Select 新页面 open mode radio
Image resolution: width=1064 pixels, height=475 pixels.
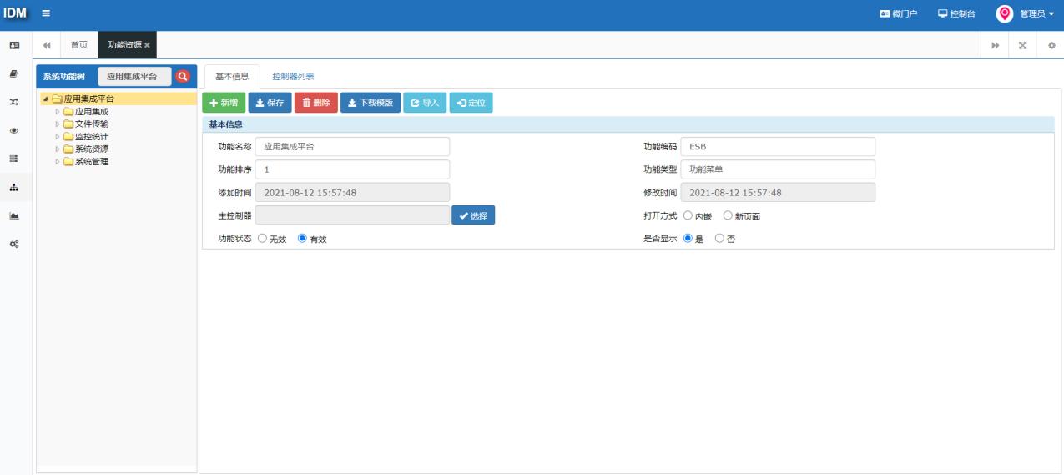(x=728, y=215)
